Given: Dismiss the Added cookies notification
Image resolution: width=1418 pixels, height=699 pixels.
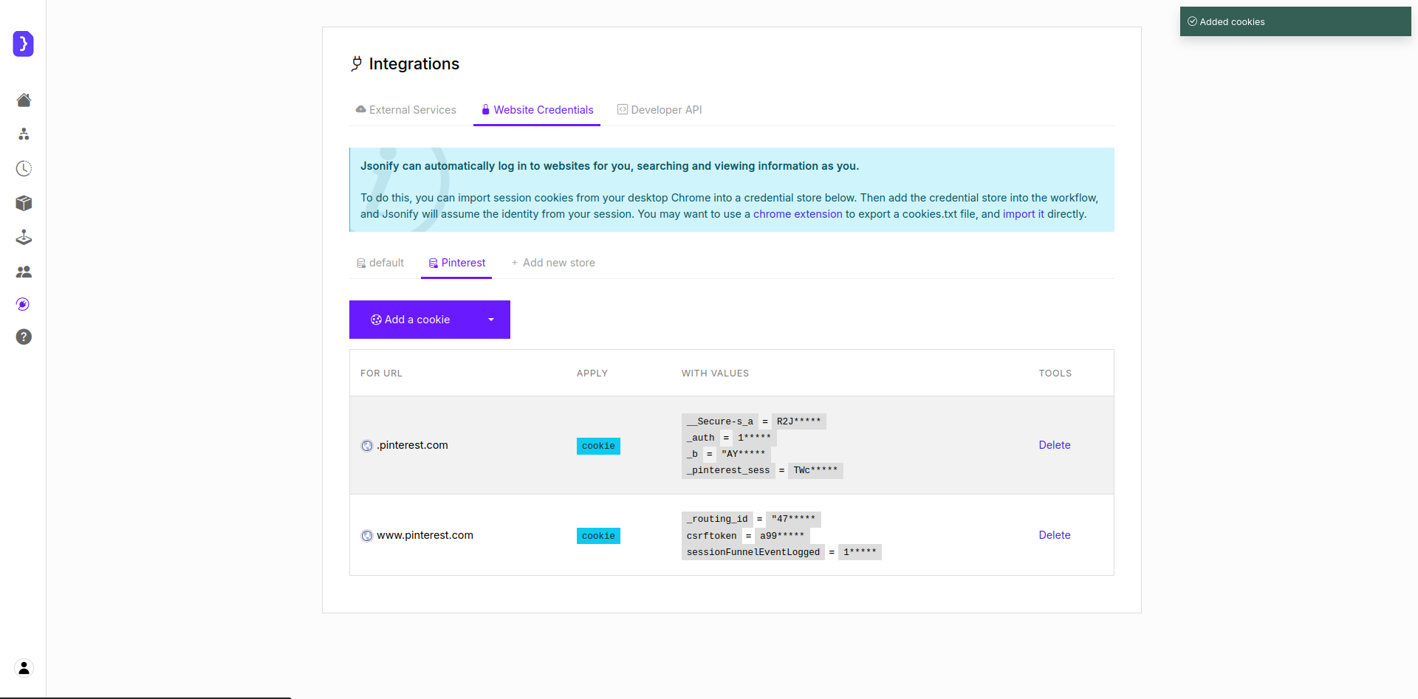Looking at the screenshot, I should pos(1295,21).
